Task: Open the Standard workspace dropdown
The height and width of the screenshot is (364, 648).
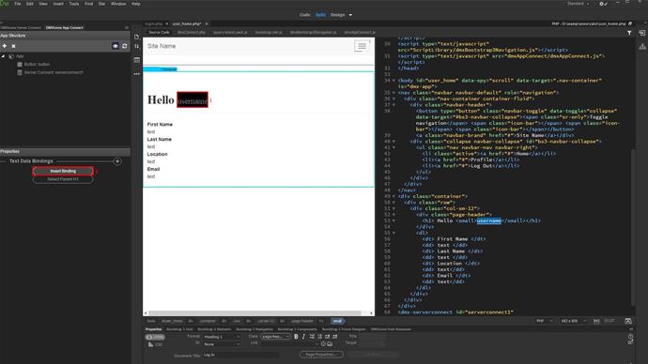Action: pyautogui.click(x=579, y=4)
